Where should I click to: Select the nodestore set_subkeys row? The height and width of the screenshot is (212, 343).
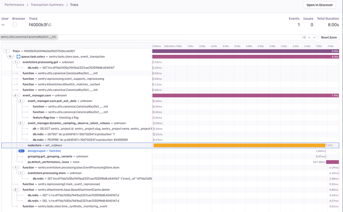[x=170, y=145]
